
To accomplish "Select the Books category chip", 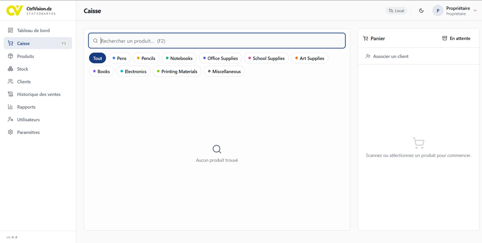I will click(102, 71).
